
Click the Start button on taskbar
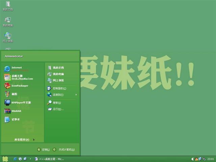click(x=5, y=159)
